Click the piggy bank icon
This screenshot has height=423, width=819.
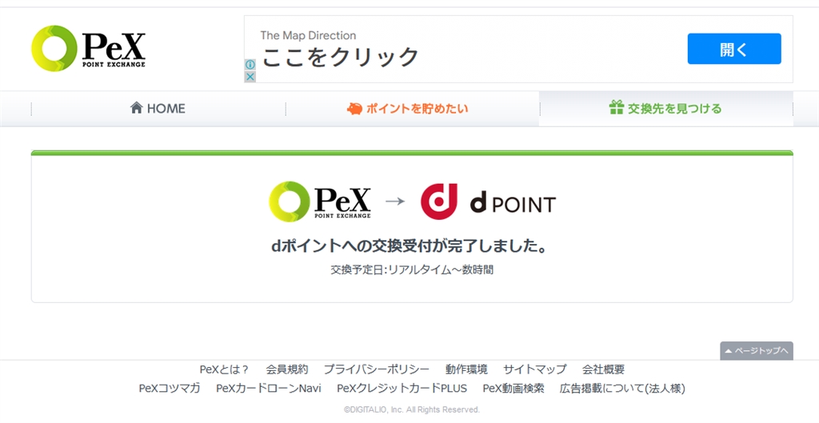[x=354, y=109]
